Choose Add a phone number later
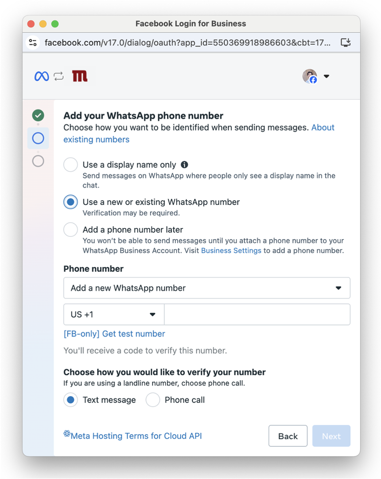The width and height of the screenshot is (381, 479). (70, 229)
